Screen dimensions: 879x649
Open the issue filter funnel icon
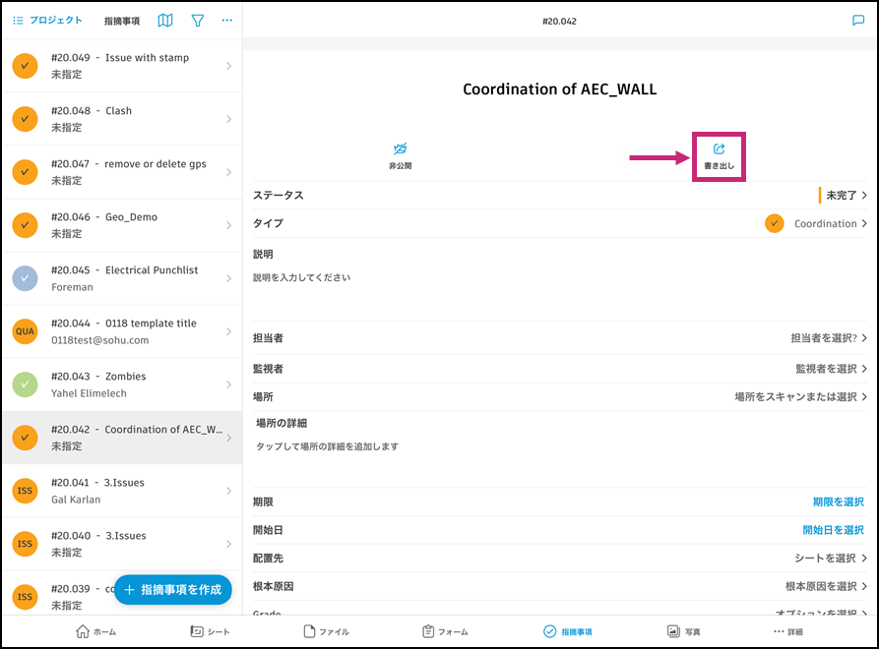point(197,21)
